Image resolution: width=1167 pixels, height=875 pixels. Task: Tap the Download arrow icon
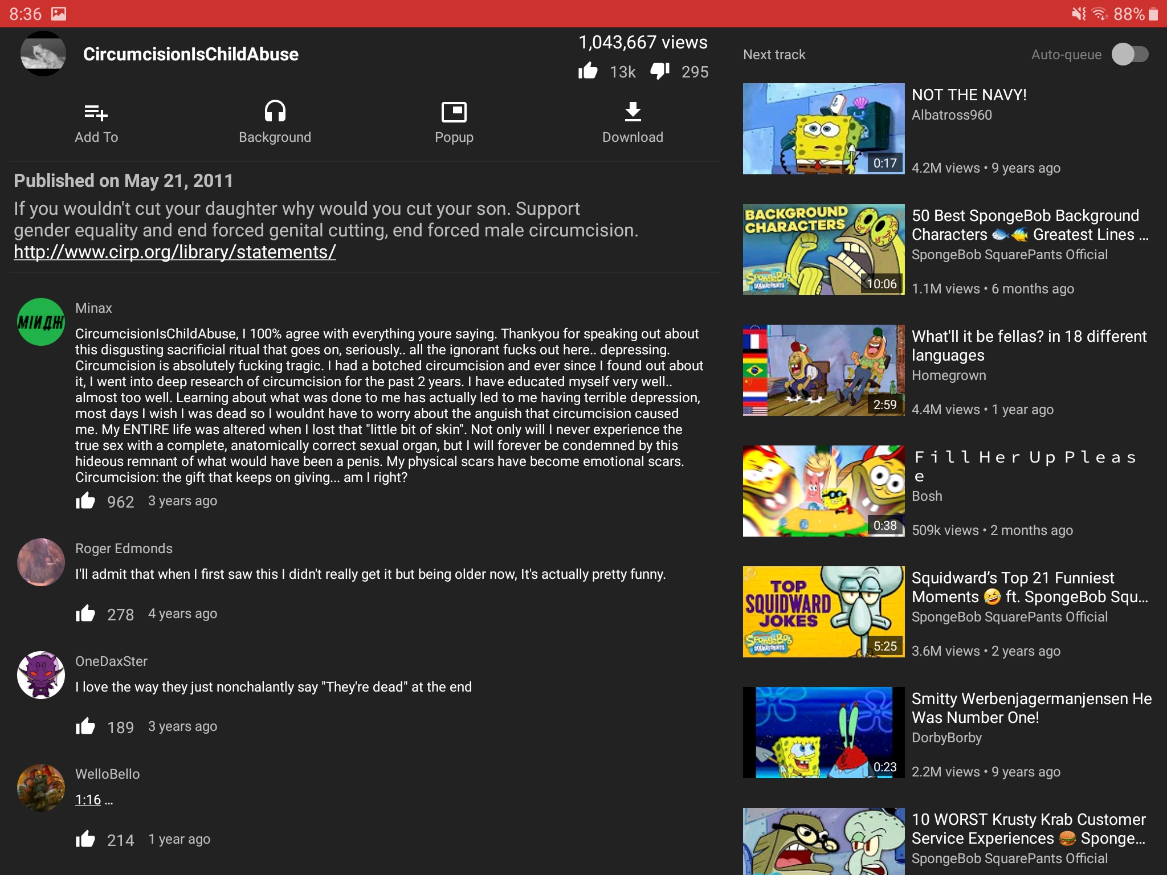pyautogui.click(x=633, y=112)
